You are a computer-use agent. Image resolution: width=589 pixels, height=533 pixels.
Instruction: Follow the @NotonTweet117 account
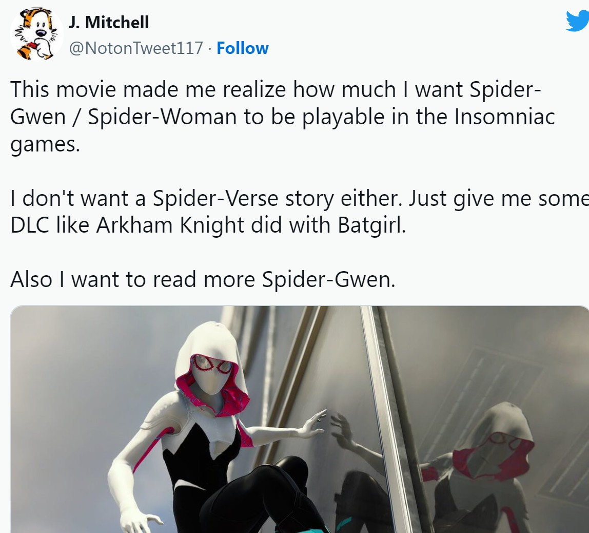click(242, 48)
